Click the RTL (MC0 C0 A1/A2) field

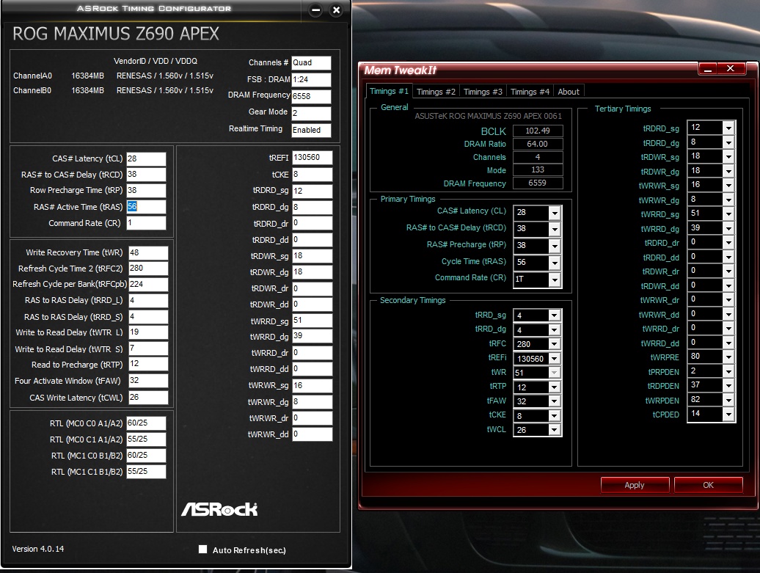pos(146,423)
